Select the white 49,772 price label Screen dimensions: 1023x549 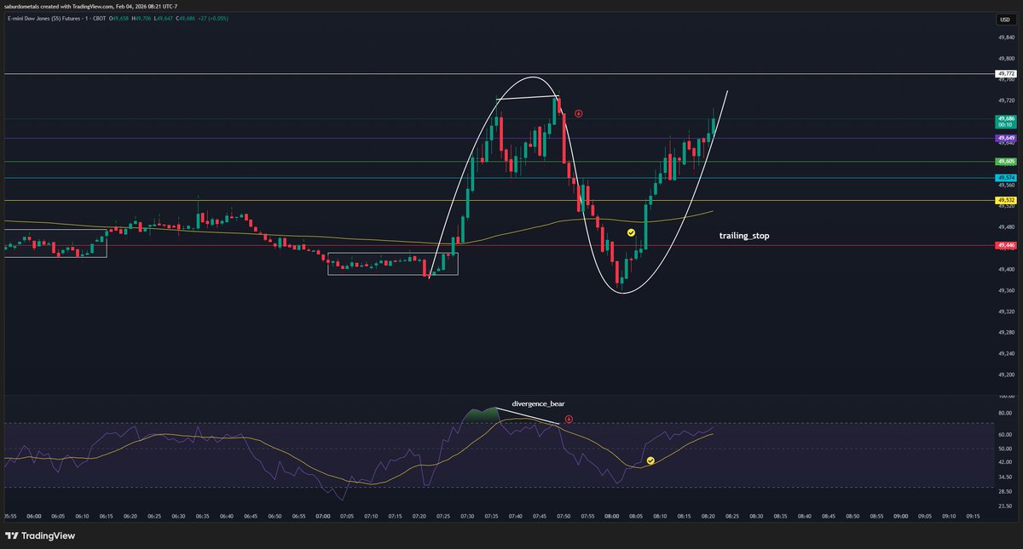click(x=1006, y=74)
